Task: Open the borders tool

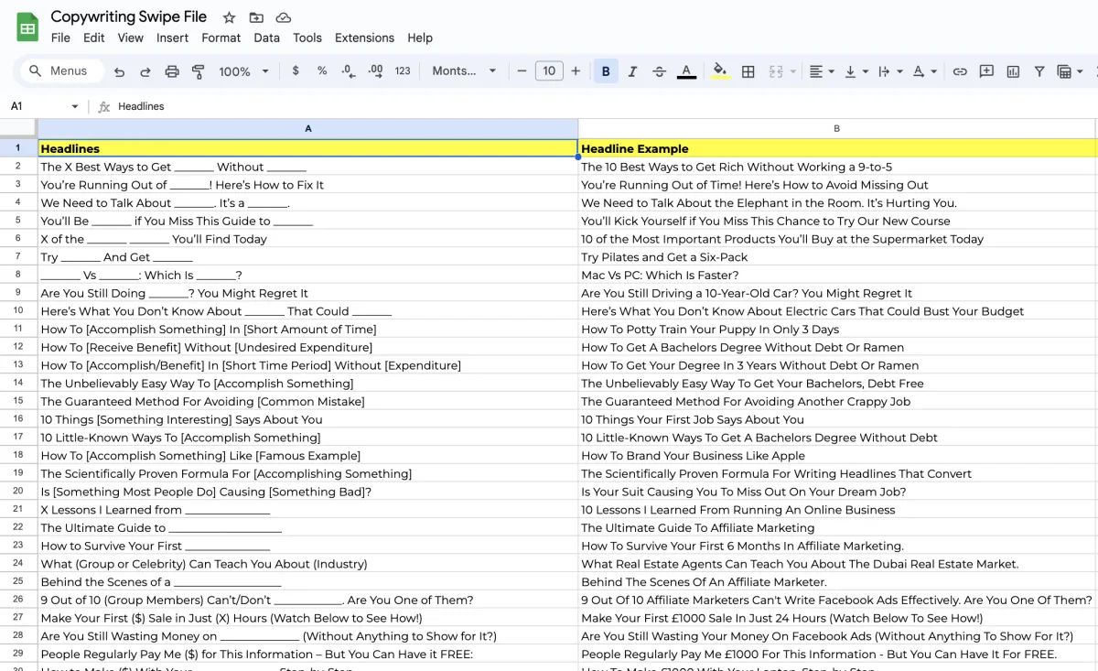Action: [x=748, y=71]
